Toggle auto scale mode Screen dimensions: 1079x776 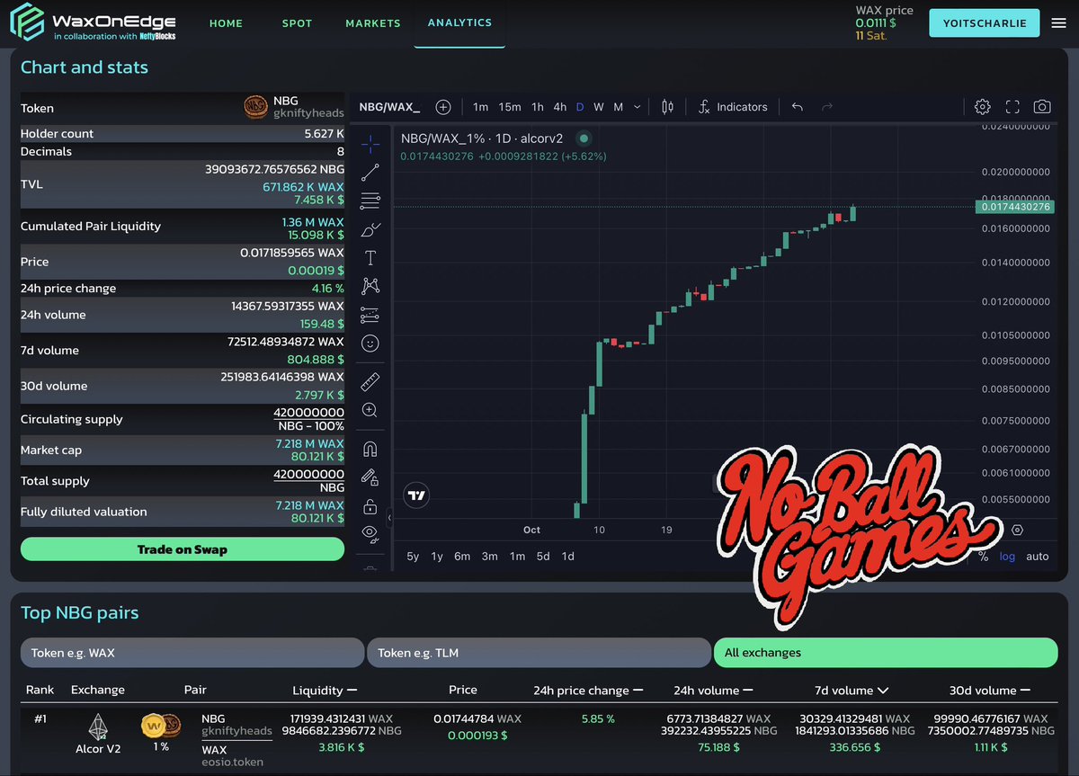1038,557
